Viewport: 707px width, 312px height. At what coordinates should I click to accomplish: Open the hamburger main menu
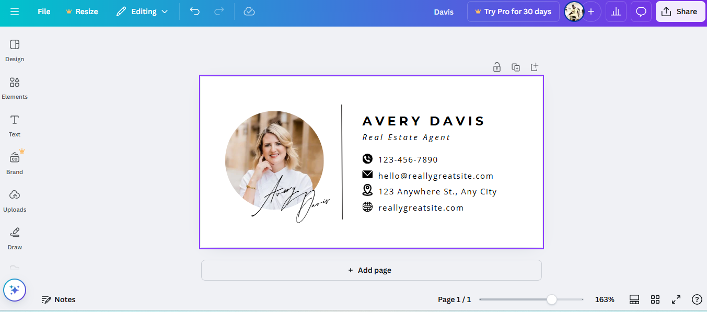(x=15, y=11)
